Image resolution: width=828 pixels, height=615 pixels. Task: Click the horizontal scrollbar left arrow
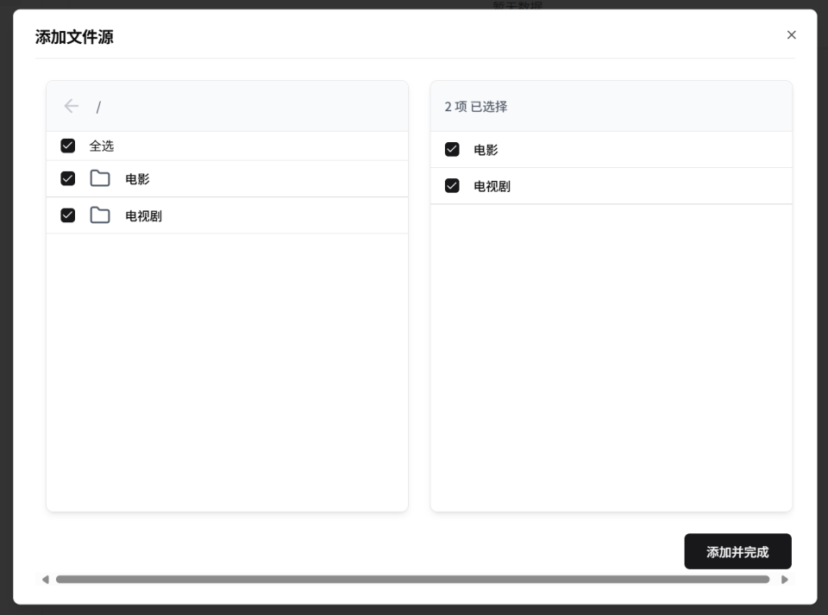[x=46, y=580]
